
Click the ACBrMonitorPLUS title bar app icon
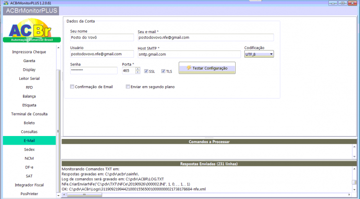point(6,3)
